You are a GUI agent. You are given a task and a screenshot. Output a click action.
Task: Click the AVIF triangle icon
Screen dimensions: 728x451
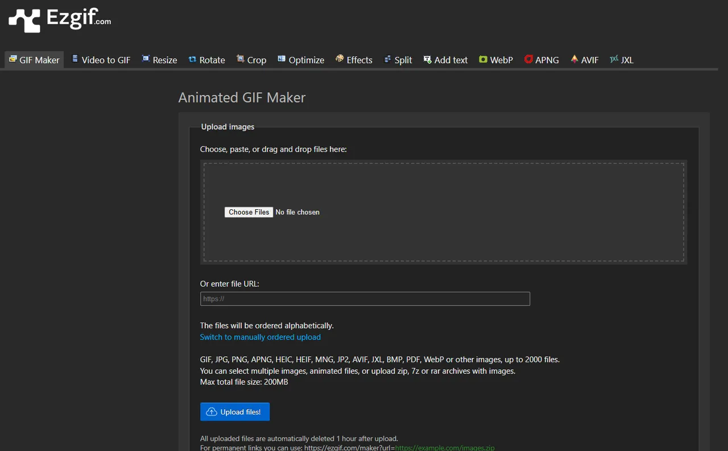pyautogui.click(x=574, y=59)
